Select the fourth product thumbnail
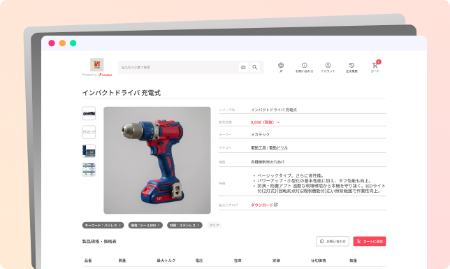 pos(89,170)
